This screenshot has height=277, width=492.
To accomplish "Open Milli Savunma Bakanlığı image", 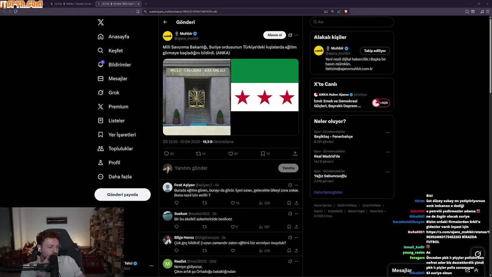I will (x=196, y=97).
